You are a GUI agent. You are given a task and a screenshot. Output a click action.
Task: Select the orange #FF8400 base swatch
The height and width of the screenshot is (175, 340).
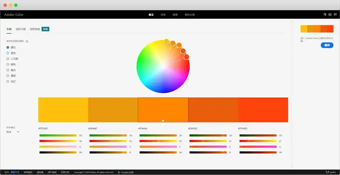coord(163,110)
